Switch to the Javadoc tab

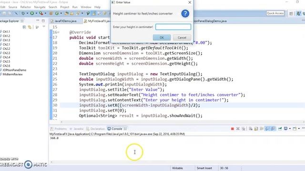pyautogui.click(x=77, y=129)
